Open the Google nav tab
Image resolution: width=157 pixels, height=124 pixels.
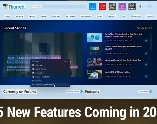[x=32, y=16]
